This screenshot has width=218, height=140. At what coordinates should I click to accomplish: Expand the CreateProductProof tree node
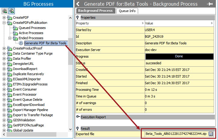coord(4,49)
